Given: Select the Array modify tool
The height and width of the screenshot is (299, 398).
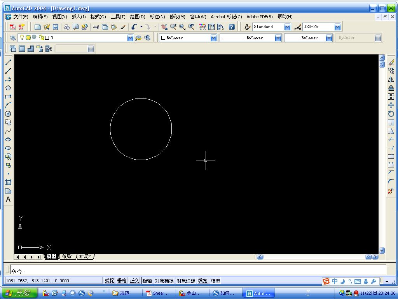Looking at the screenshot, I should (x=391, y=97).
